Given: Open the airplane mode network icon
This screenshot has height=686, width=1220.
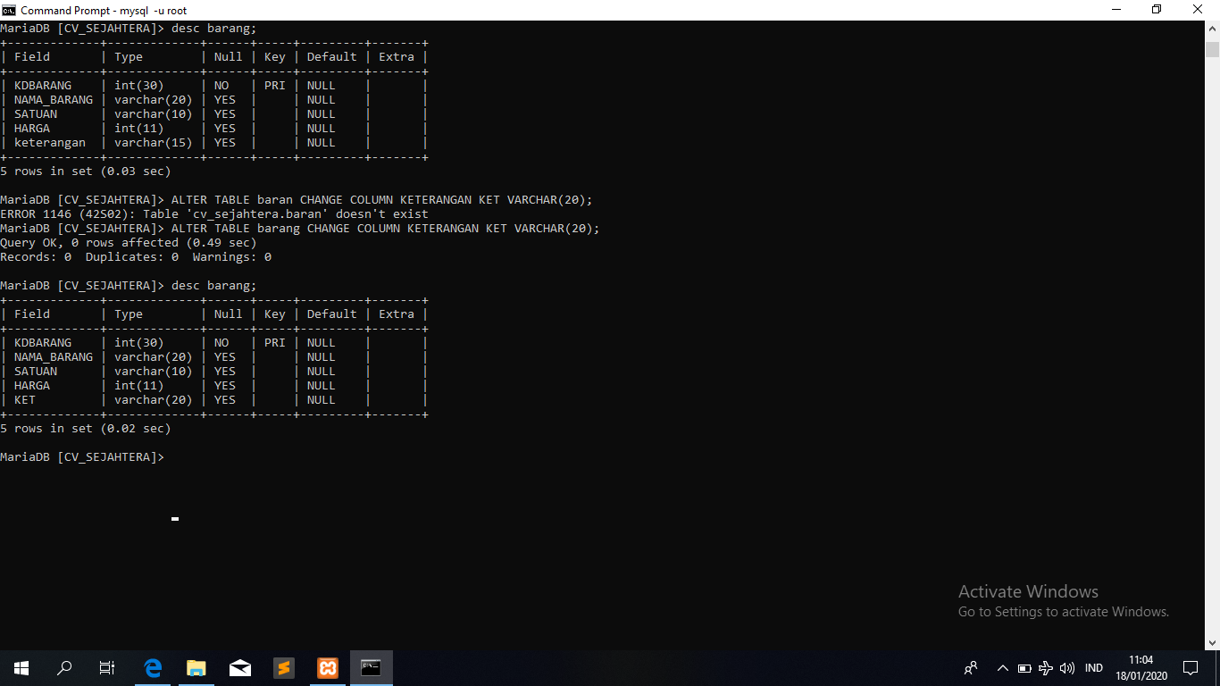Looking at the screenshot, I should coord(1046,668).
